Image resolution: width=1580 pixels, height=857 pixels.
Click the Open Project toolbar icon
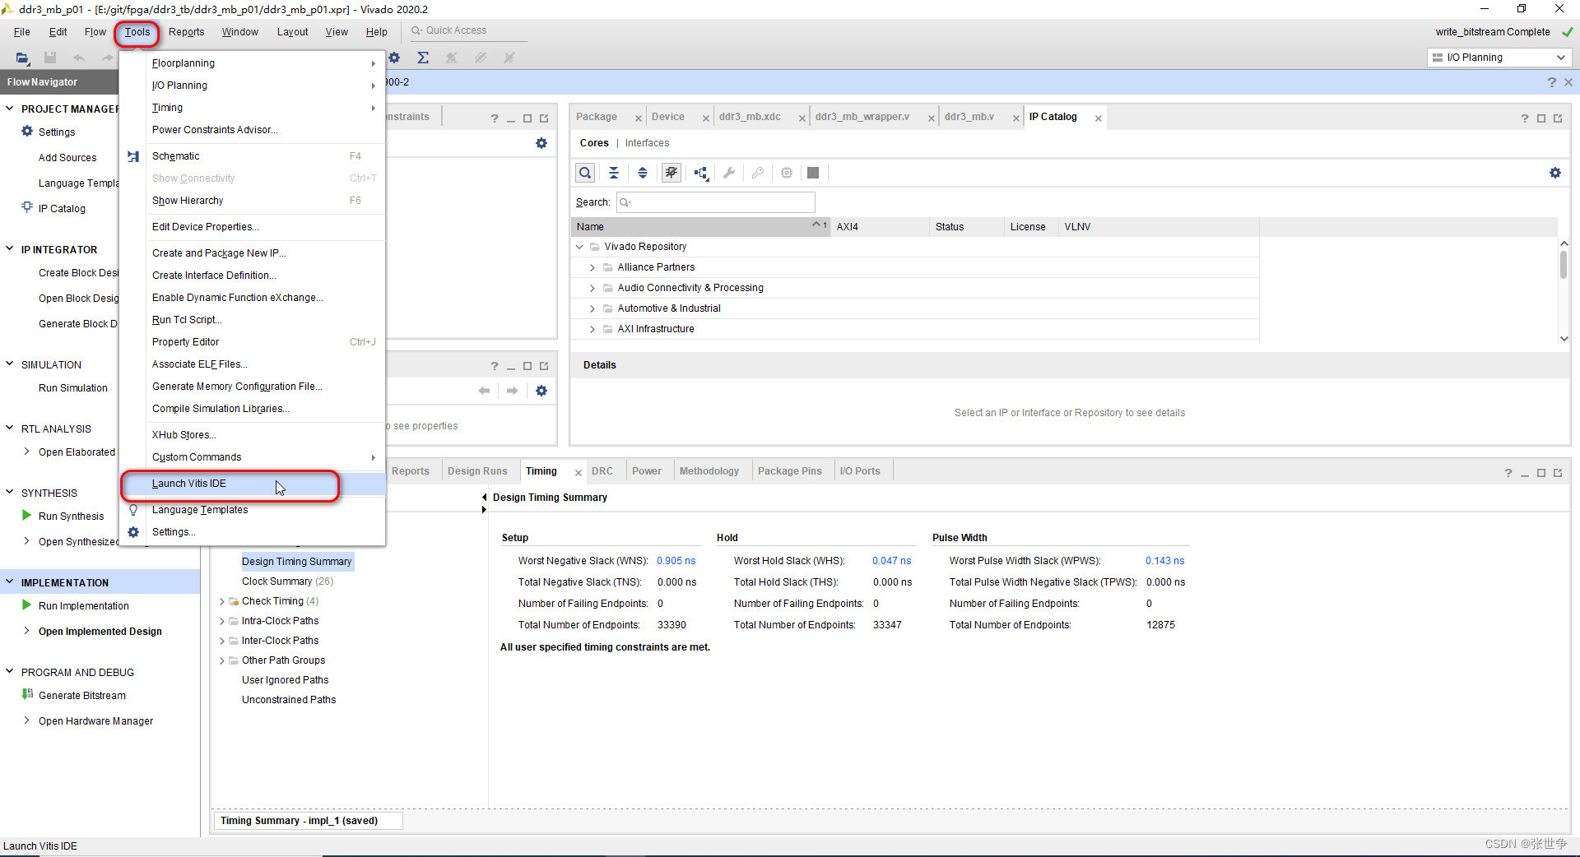pyautogui.click(x=22, y=58)
